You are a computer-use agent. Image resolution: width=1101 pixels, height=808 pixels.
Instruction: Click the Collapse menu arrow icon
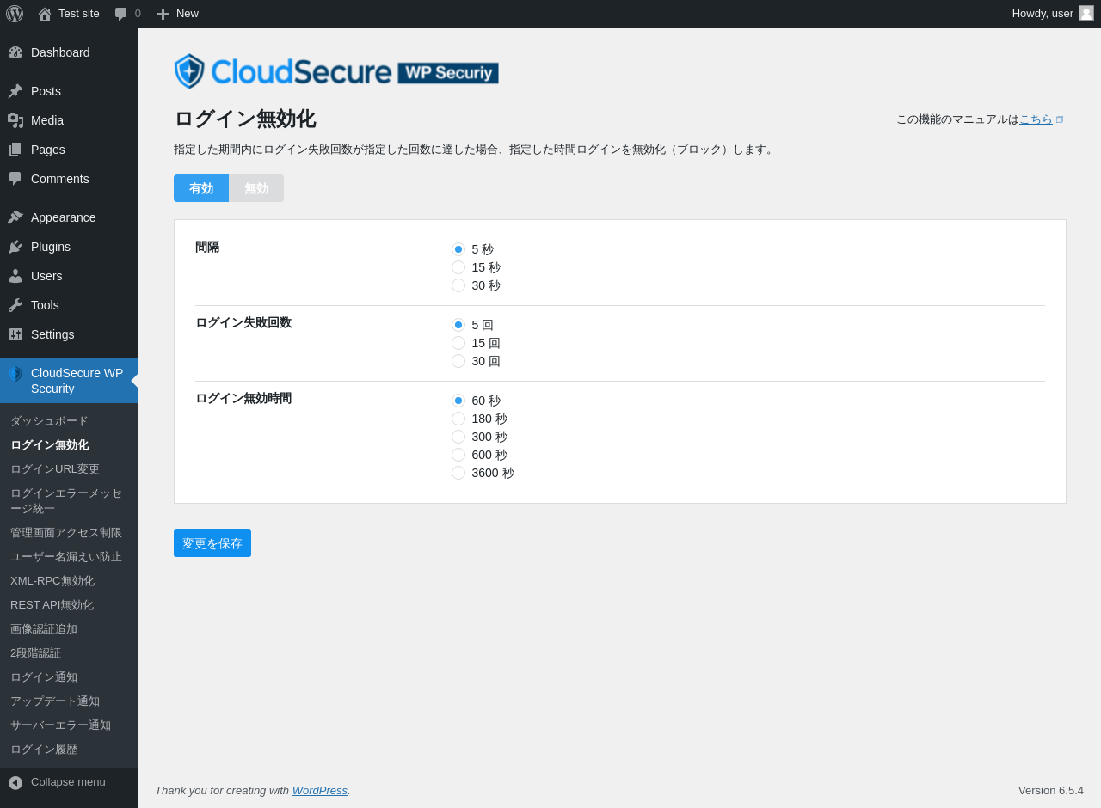(x=15, y=782)
